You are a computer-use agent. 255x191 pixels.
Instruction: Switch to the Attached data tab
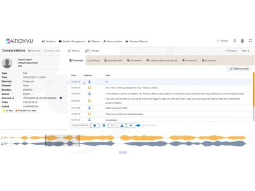click(x=113, y=61)
